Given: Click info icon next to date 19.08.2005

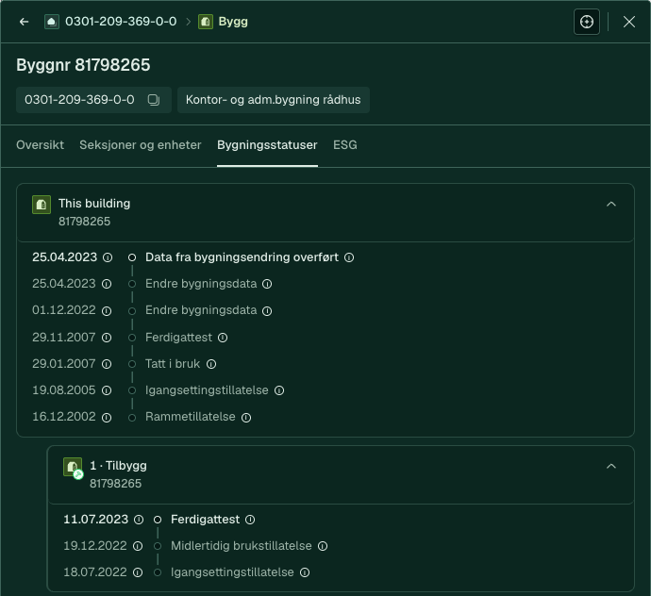Looking at the screenshot, I should (107, 390).
